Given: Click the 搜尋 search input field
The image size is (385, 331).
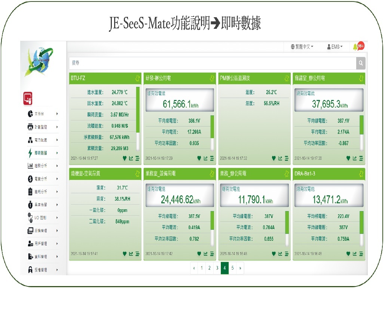Looking at the screenshot, I should [212, 63].
